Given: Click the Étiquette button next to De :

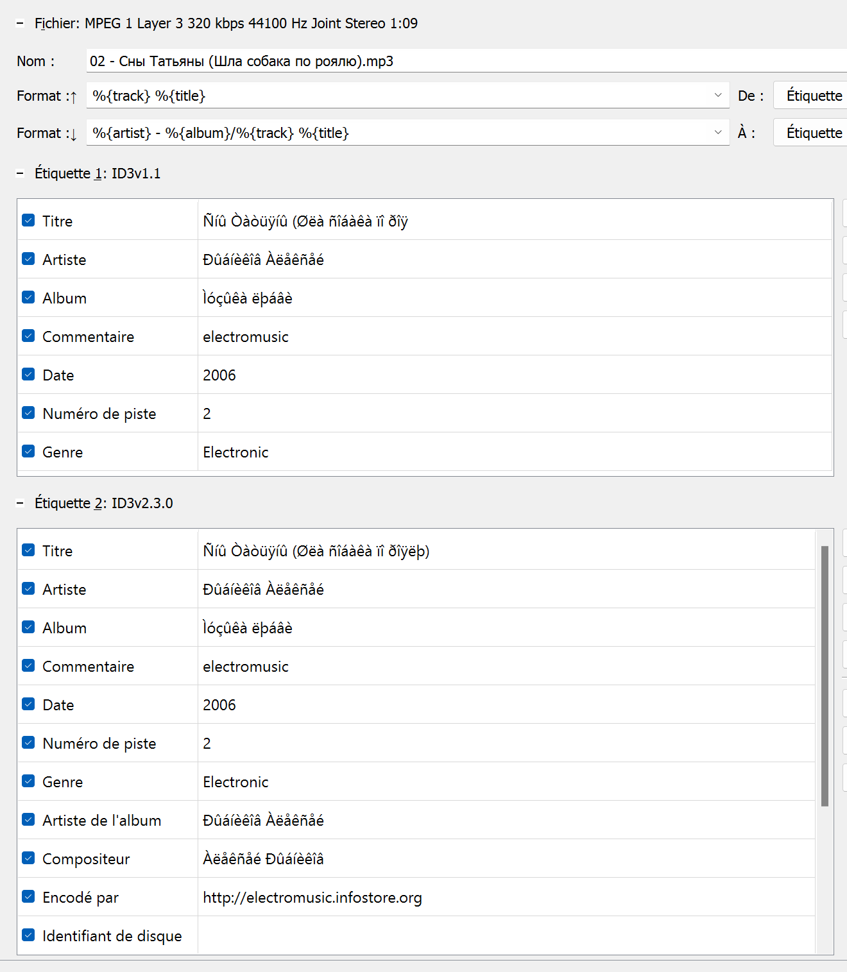Looking at the screenshot, I should click(x=810, y=96).
